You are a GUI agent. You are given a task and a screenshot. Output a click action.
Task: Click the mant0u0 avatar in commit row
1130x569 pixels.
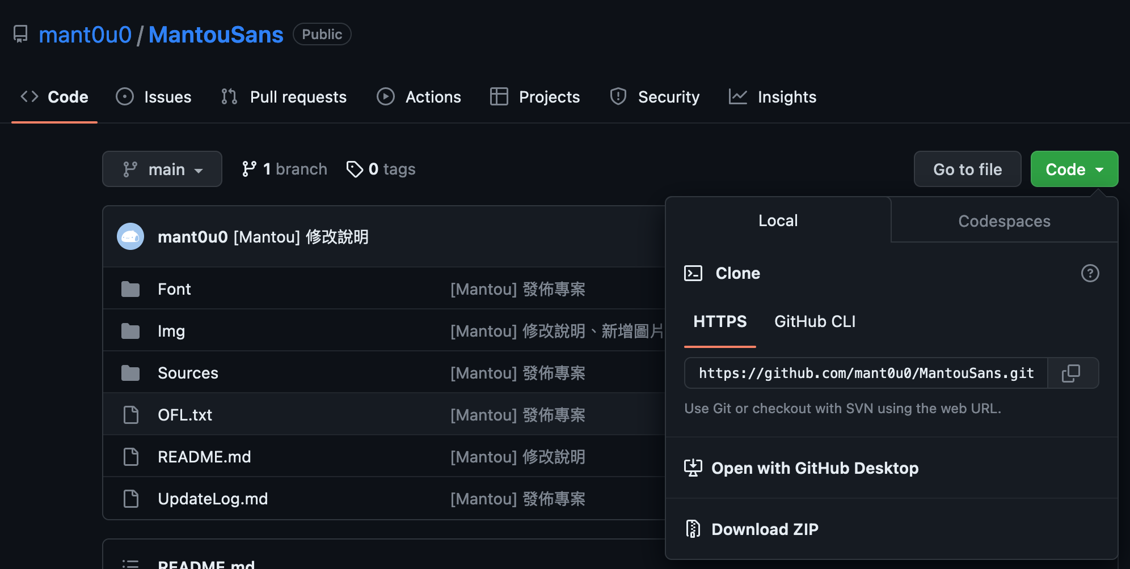tap(130, 236)
